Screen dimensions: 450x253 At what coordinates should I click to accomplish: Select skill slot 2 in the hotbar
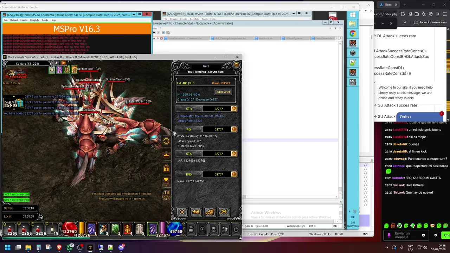(x=103, y=229)
